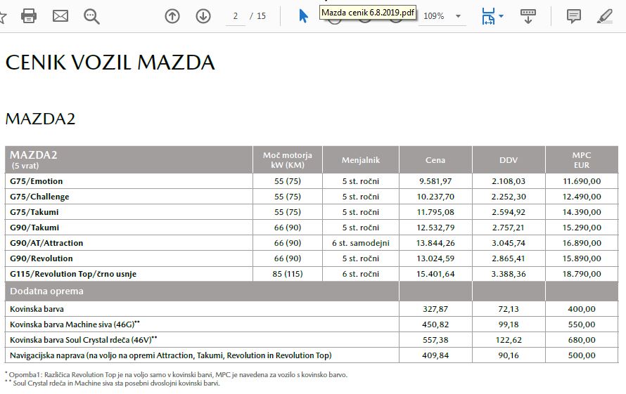
Task: Click the price 327,87 for Kovinska barva
Action: 435,309
